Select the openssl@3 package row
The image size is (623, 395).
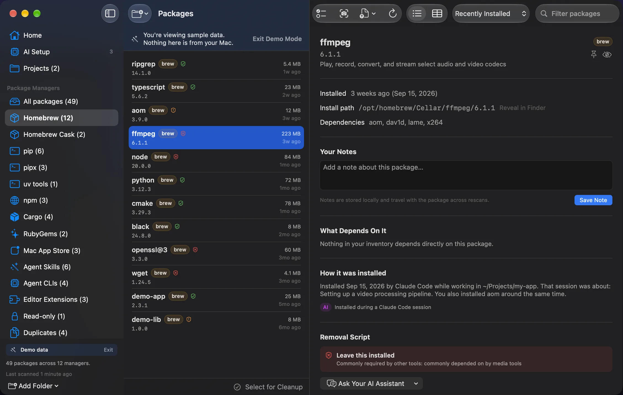[x=216, y=254]
